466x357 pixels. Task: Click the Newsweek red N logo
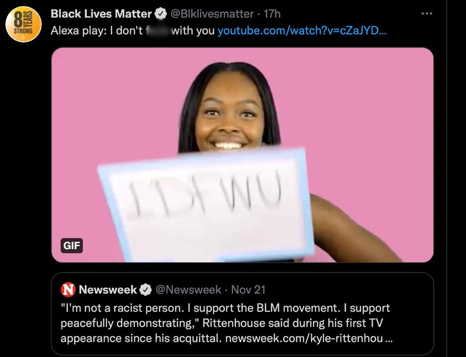click(x=68, y=289)
